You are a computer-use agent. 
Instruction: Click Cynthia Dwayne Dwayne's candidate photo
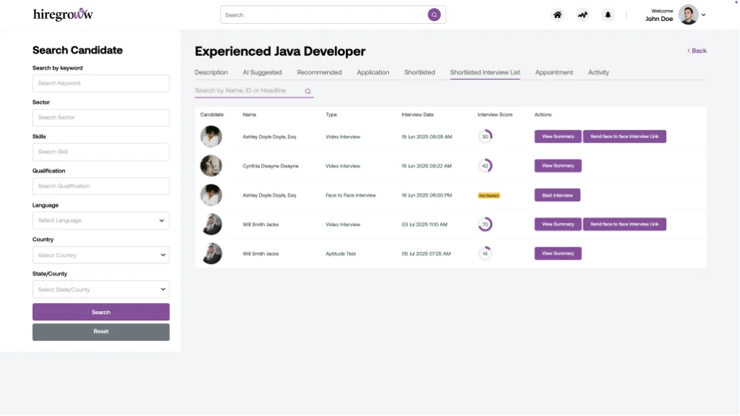[x=210, y=166]
